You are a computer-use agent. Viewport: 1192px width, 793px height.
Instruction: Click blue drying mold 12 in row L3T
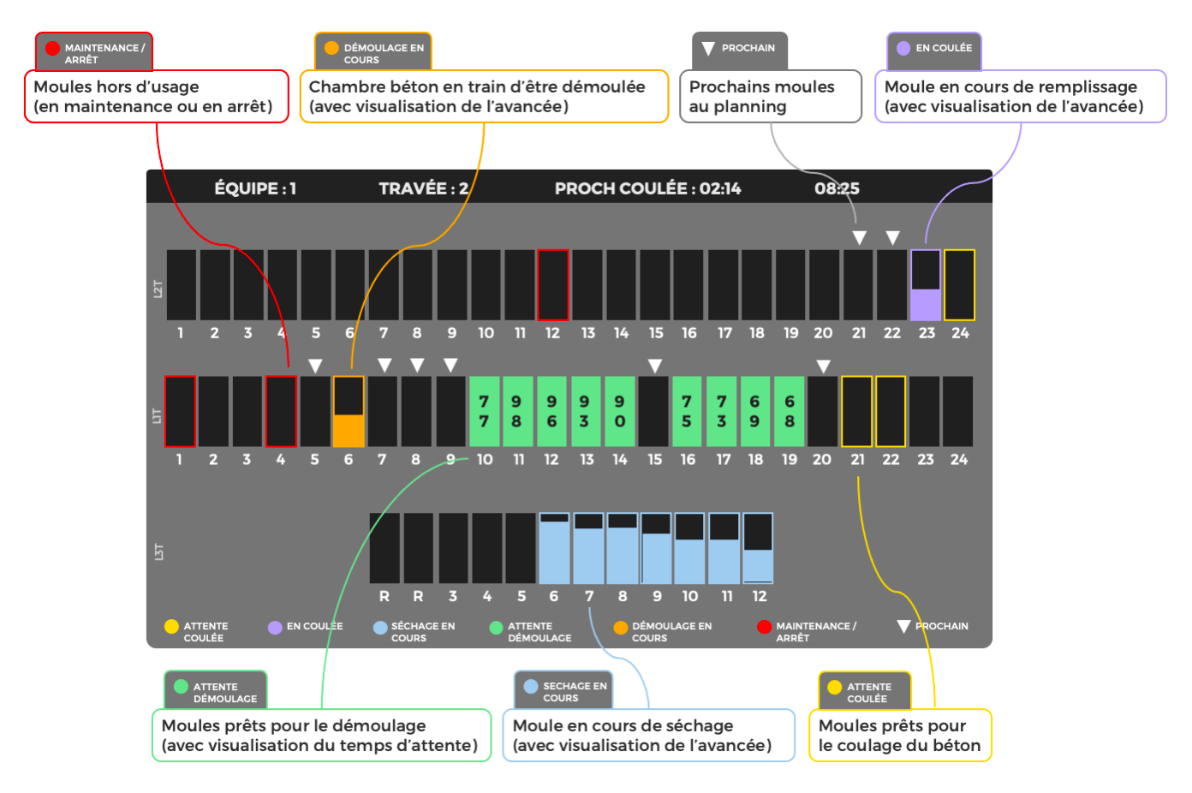click(x=759, y=548)
